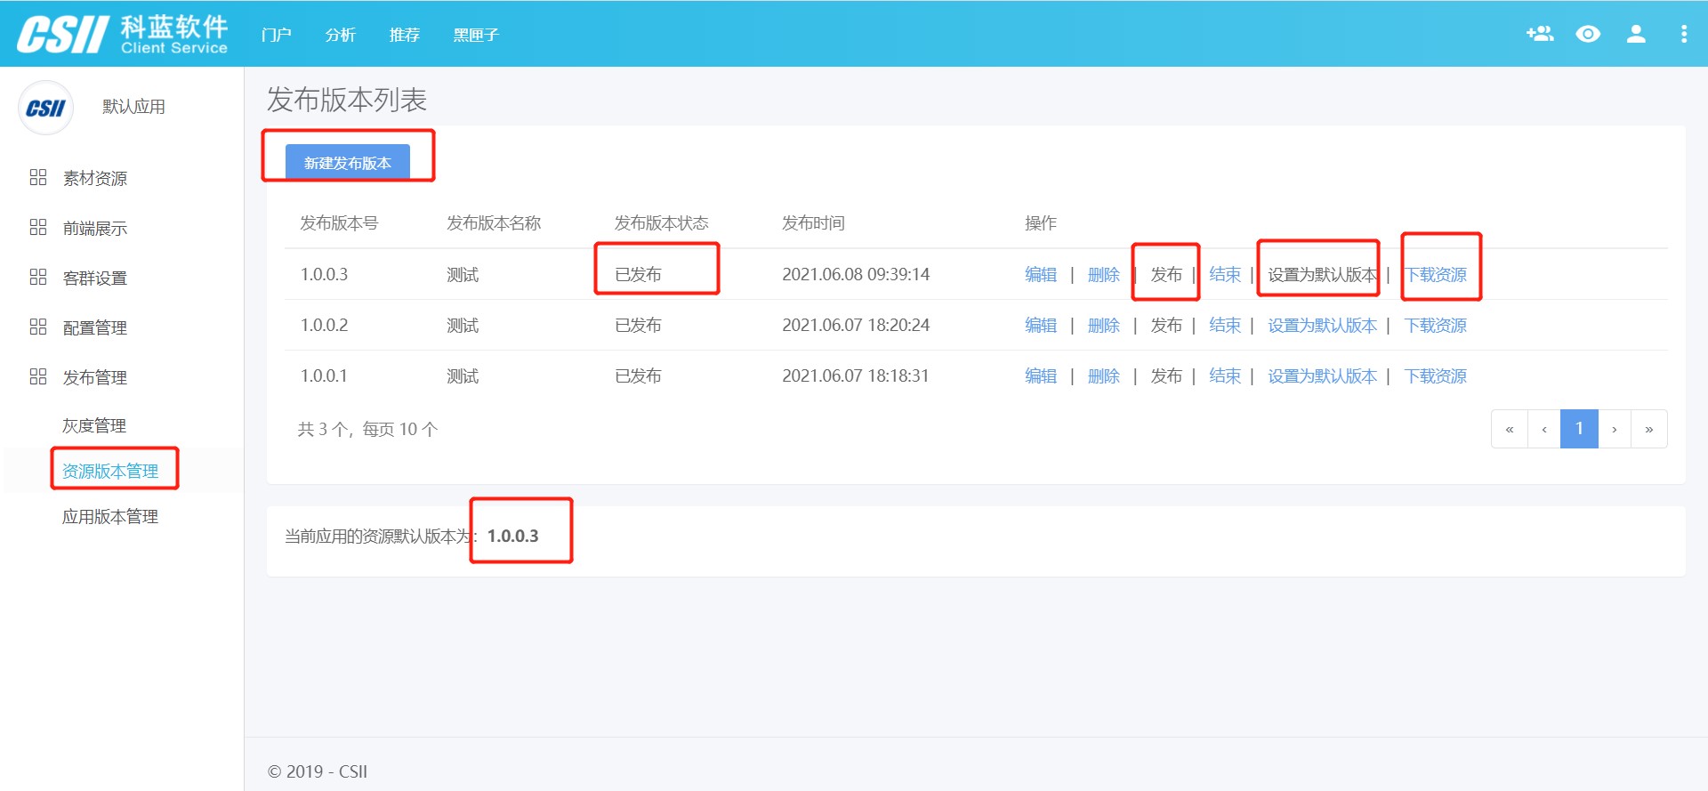This screenshot has height=791, width=1708.
Task: Click 已发布 status of version 1.0.0.3
Action: pos(638,274)
